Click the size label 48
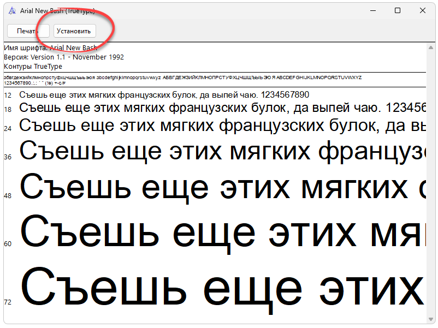The height and width of the screenshot is (328, 438). pyautogui.click(x=8, y=196)
